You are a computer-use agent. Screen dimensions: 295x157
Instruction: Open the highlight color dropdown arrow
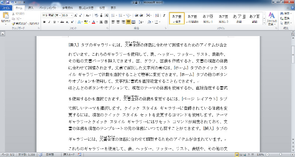click(89, 22)
